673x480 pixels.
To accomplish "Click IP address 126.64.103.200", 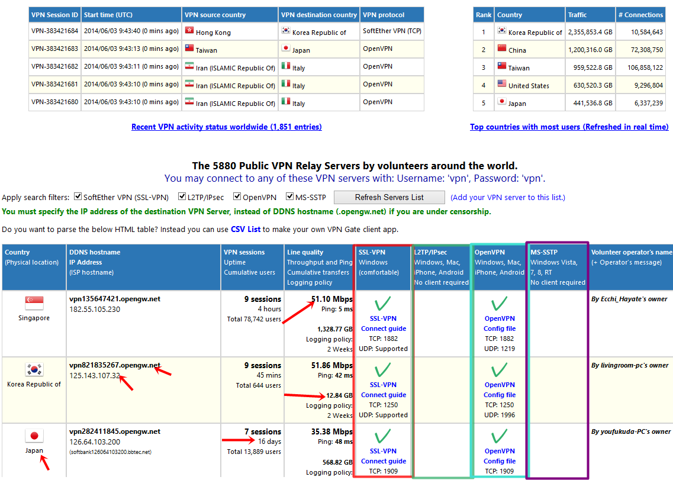I will pyautogui.click(x=95, y=442).
